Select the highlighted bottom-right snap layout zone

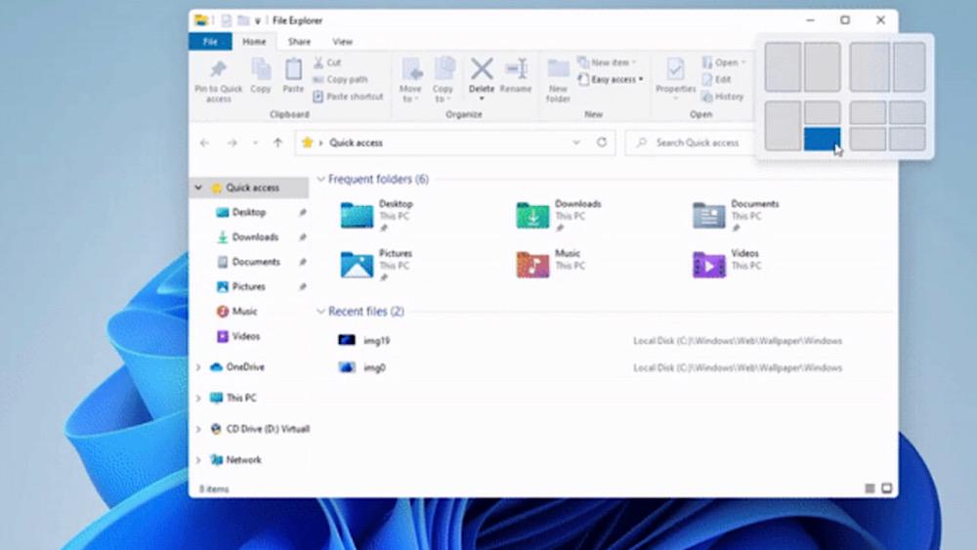click(x=822, y=140)
